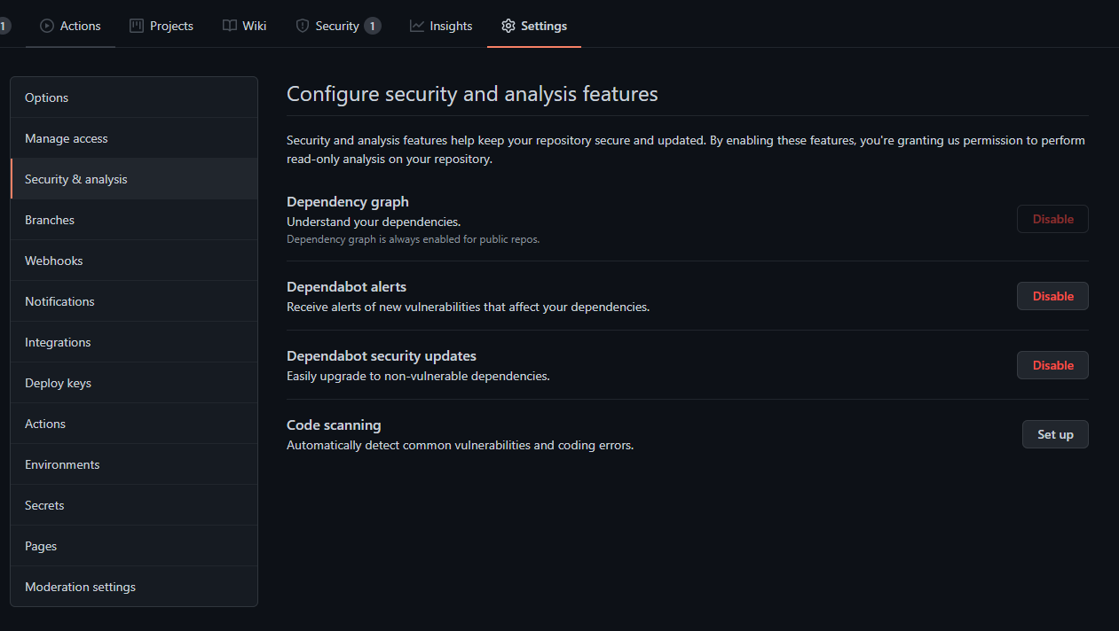Switch to the Insights tab
This screenshot has height=631, width=1119.
click(x=440, y=26)
